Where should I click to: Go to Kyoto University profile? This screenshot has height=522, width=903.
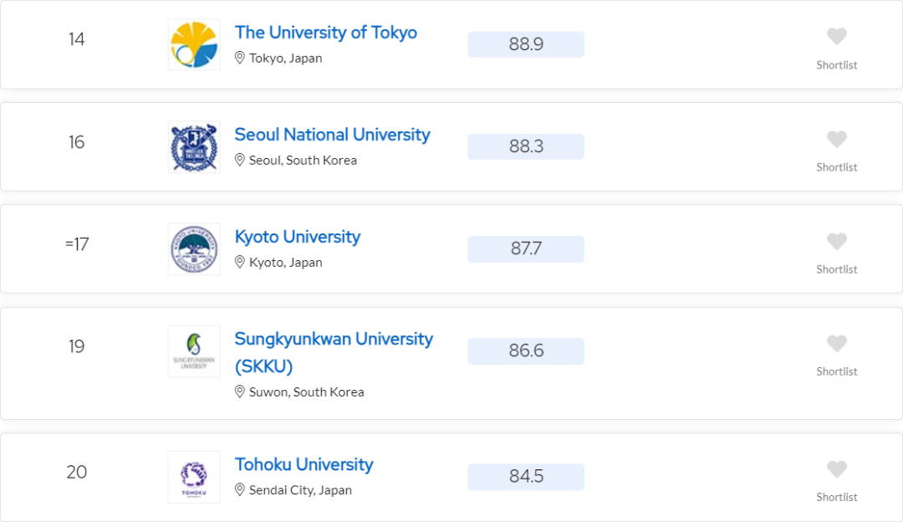[297, 237]
